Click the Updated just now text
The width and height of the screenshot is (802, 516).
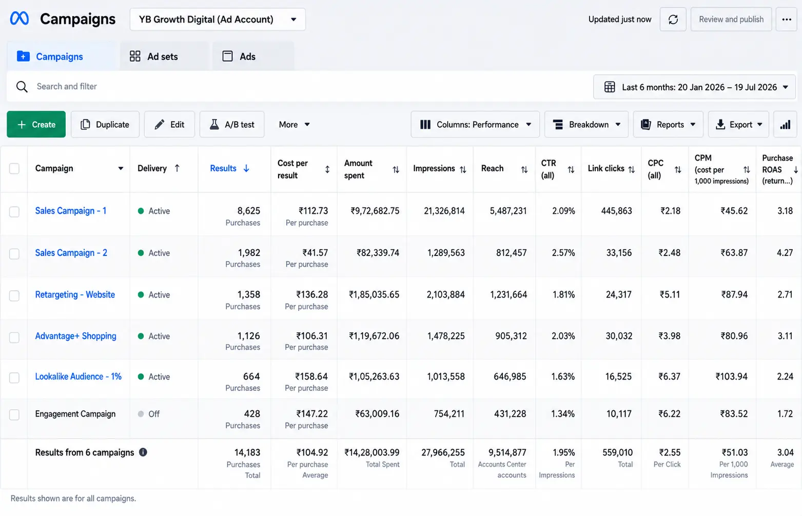tap(620, 19)
